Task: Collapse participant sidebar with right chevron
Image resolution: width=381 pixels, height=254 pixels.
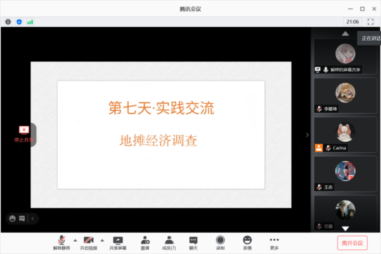Action: tap(307, 135)
